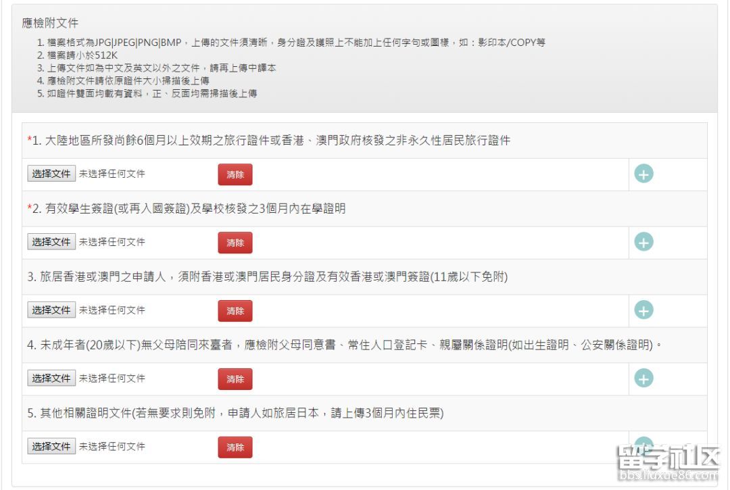Choose file for item 2 student visa

51,242
